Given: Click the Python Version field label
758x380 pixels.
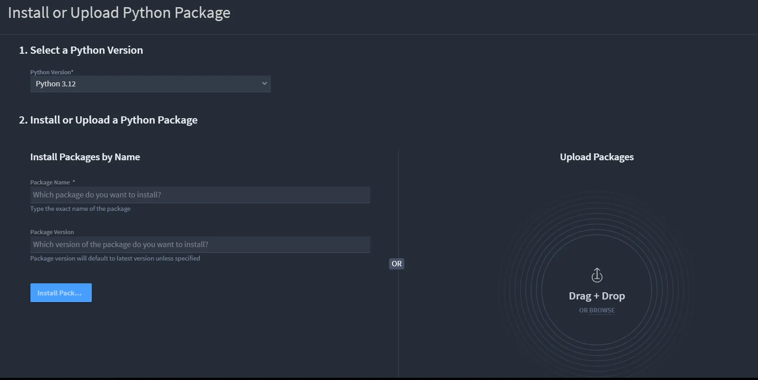Looking at the screenshot, I should [x=51, y=72].
